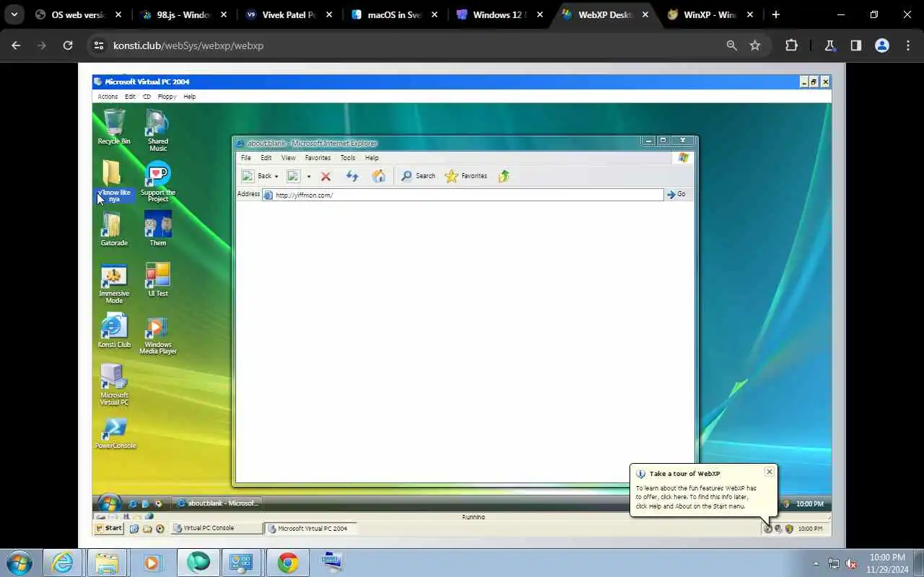Click the XP Start button
This screenshot has width=924, height=577.
pyautogui.click(x=109, y=529)
